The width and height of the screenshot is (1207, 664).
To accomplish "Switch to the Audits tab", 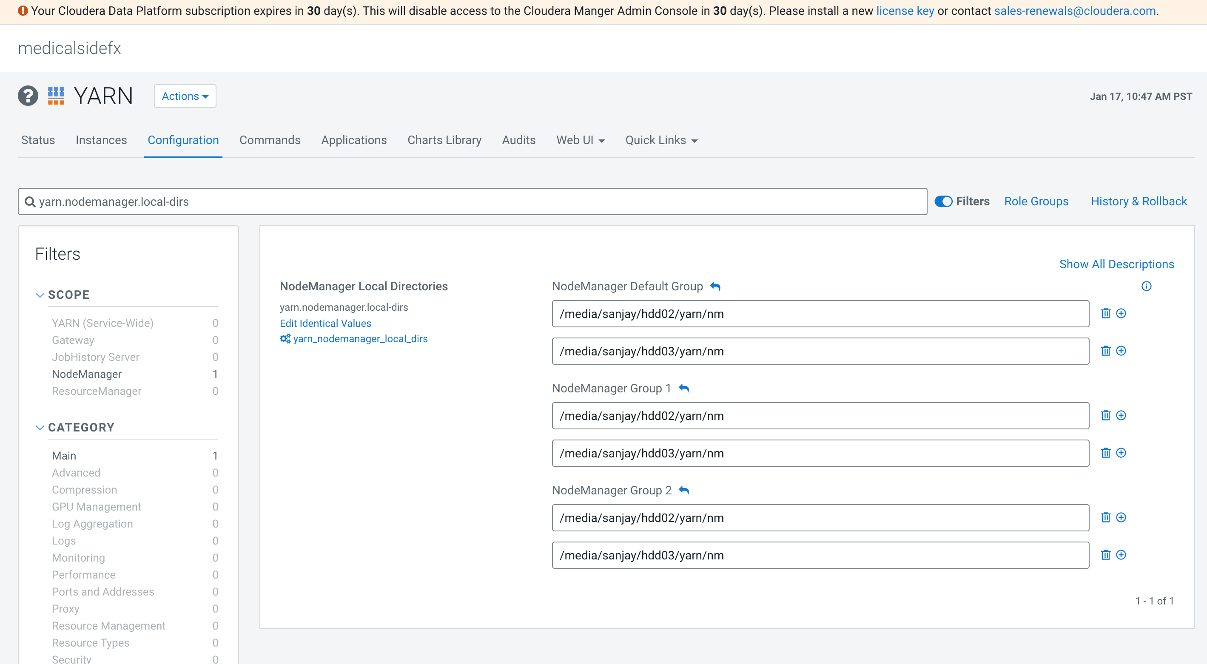I will 519,140.
